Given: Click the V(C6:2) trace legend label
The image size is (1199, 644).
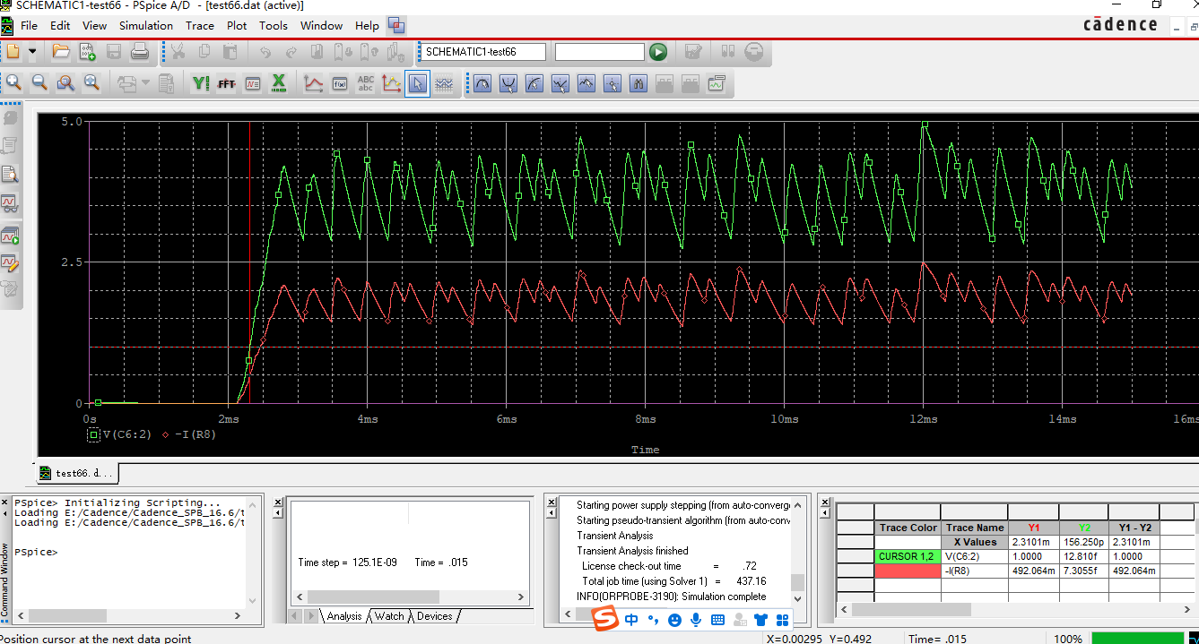Looking at the screenshot, I should [x=127, y=434].
